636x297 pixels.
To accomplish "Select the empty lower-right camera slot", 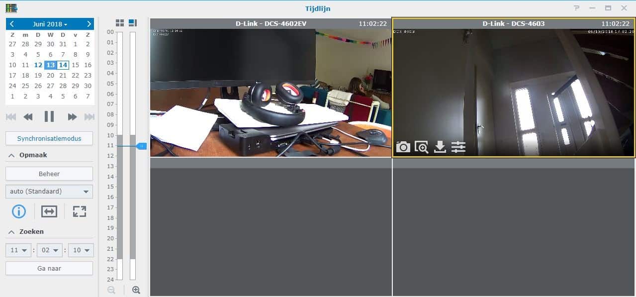I will [514, 227].
